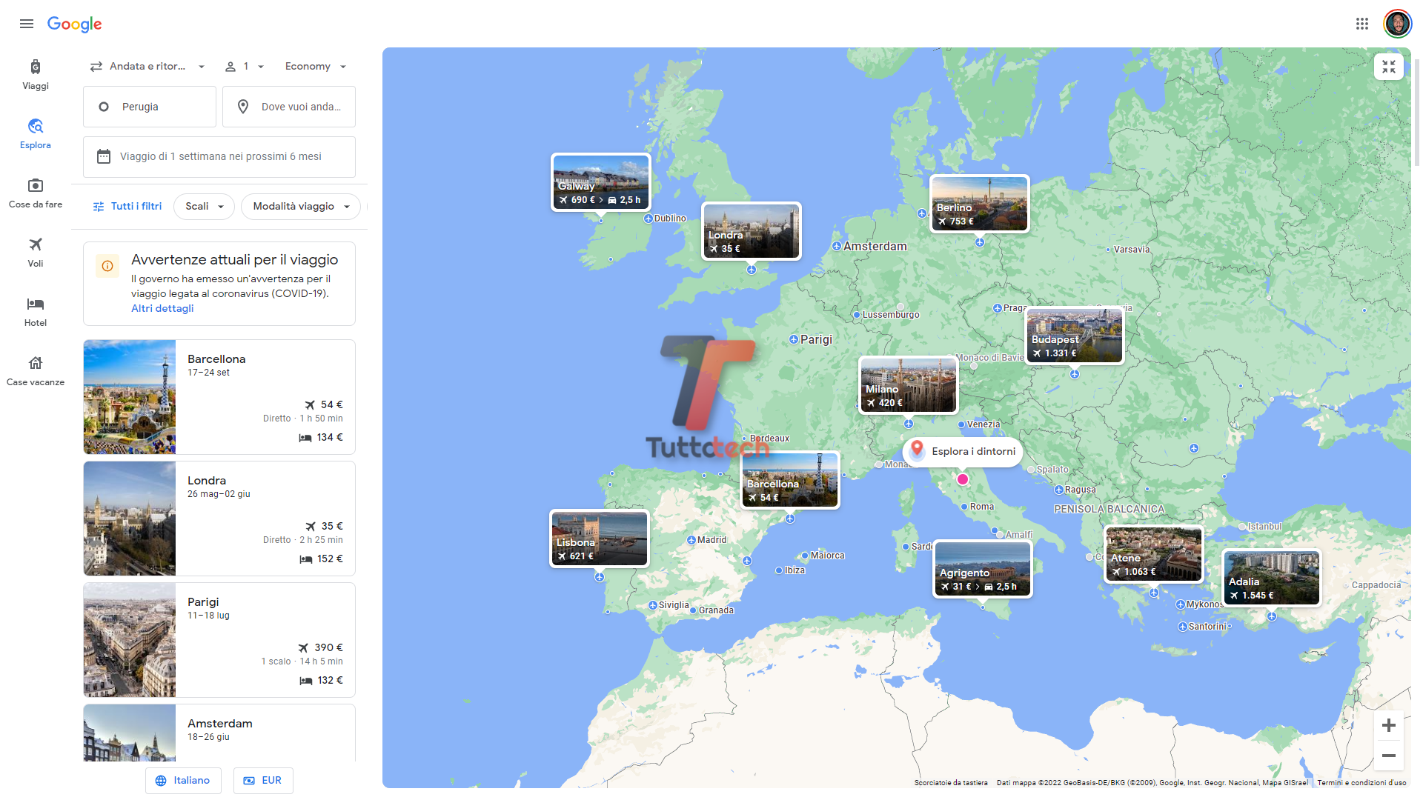Open the Scali stops filter
This screenshot has width=1423, height=800.
(204, 207)
